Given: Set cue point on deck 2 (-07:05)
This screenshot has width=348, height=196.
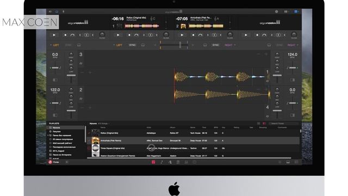Looking at the screenshot, I should [x=194, y=35].
